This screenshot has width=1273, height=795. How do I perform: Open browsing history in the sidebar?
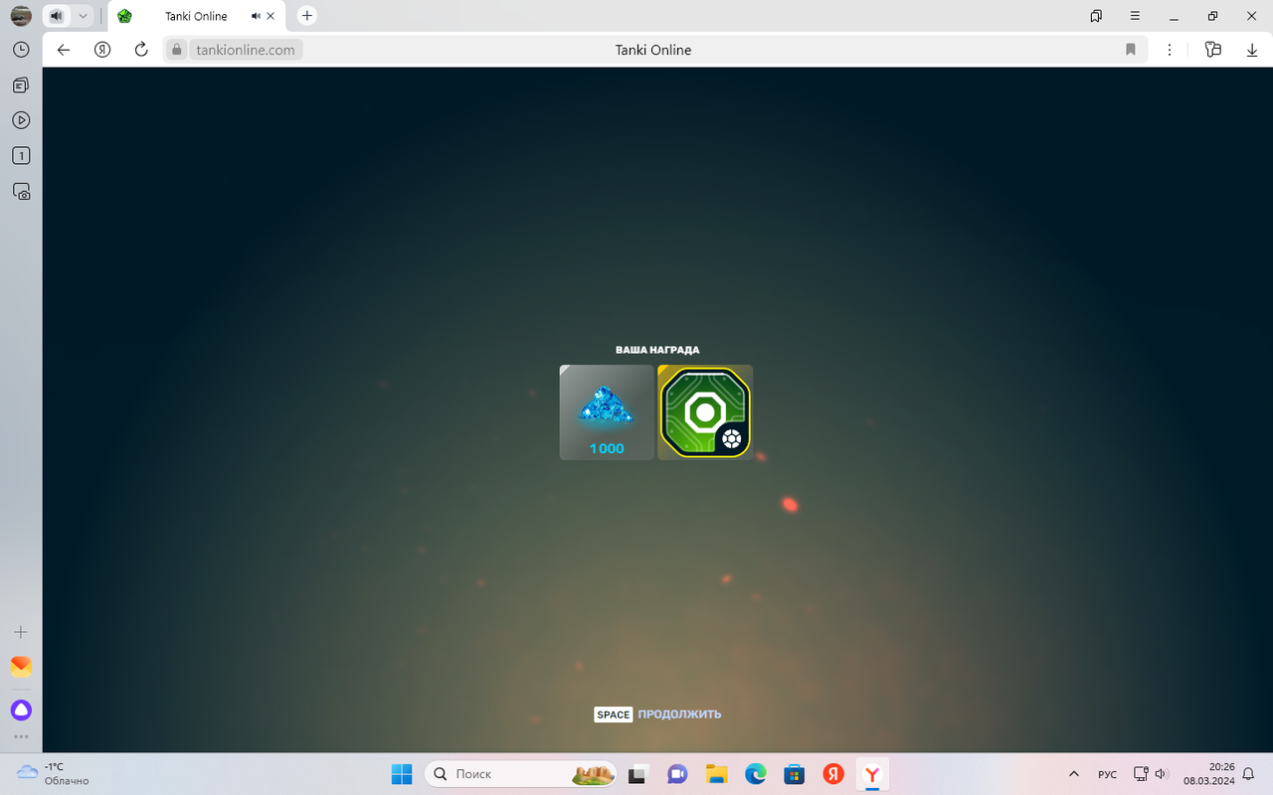coord(21,50)
